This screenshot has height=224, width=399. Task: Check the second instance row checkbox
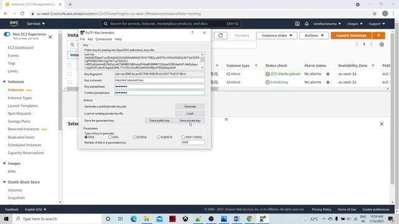(x=69, y=82)
